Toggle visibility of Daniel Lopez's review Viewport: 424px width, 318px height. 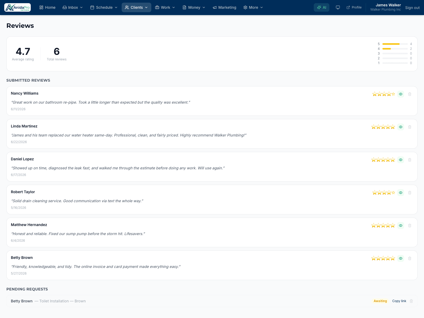(x=401, y=160)
